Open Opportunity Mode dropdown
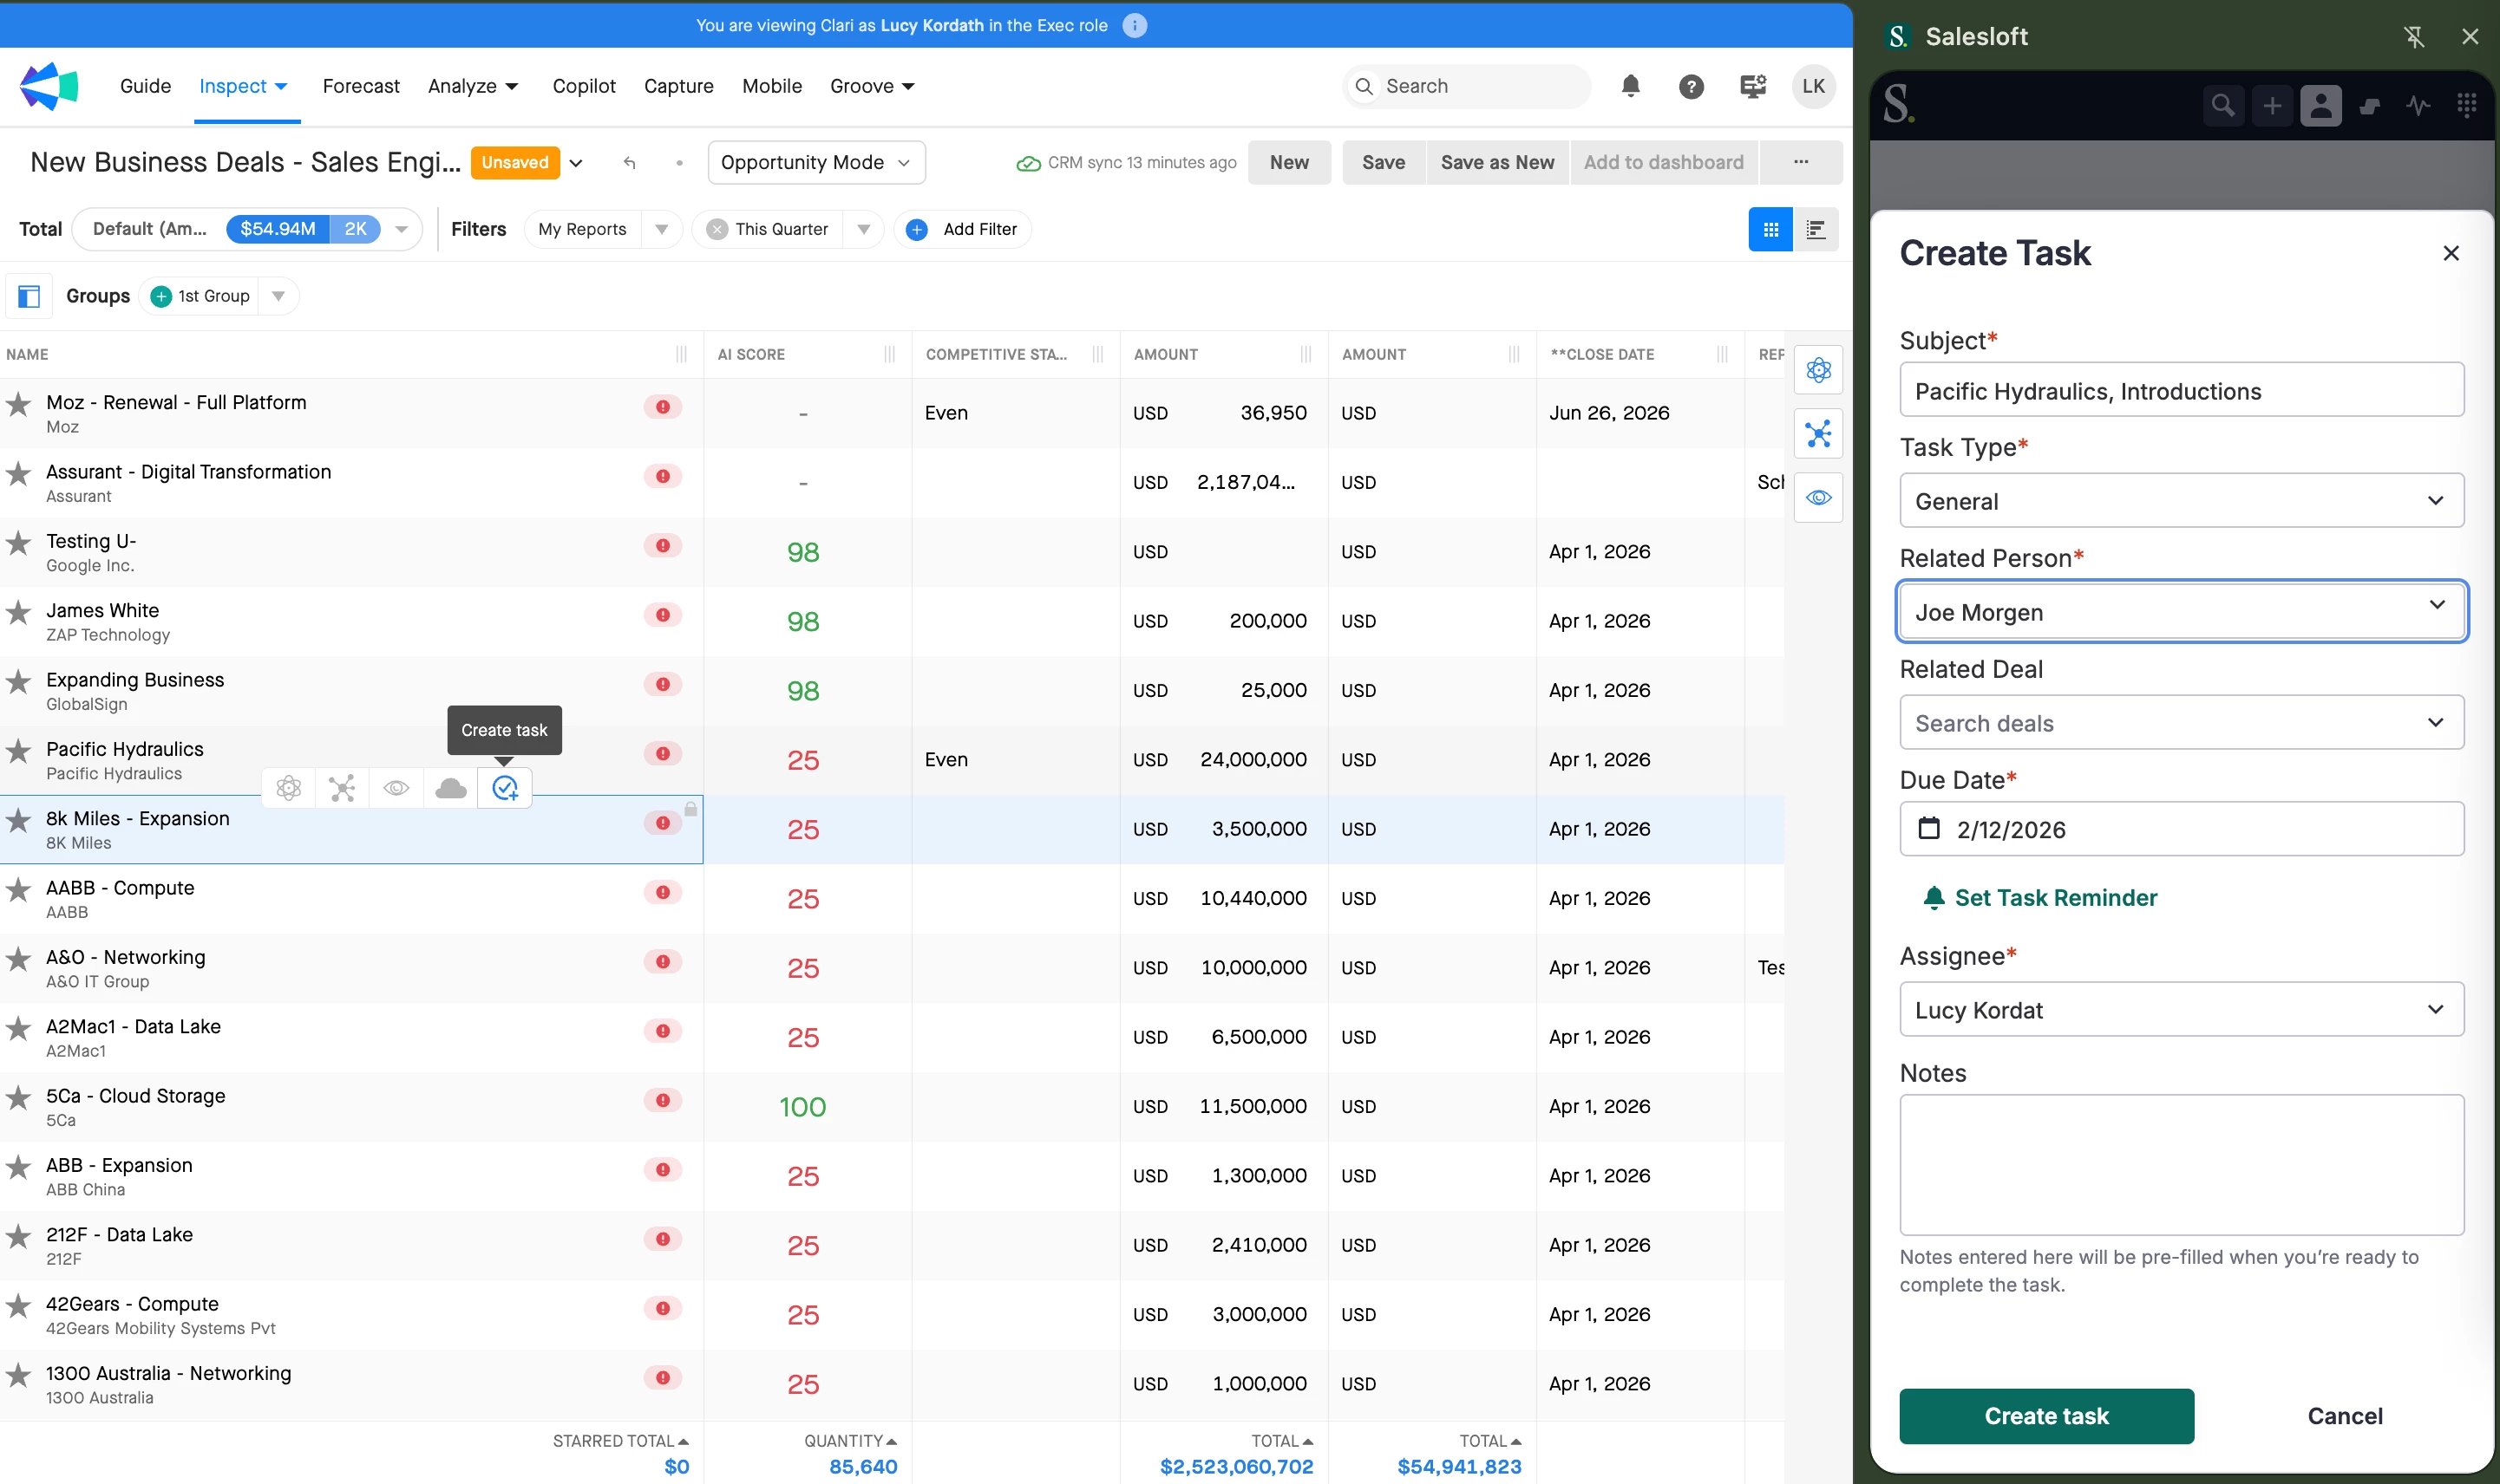 pos(815,162)
